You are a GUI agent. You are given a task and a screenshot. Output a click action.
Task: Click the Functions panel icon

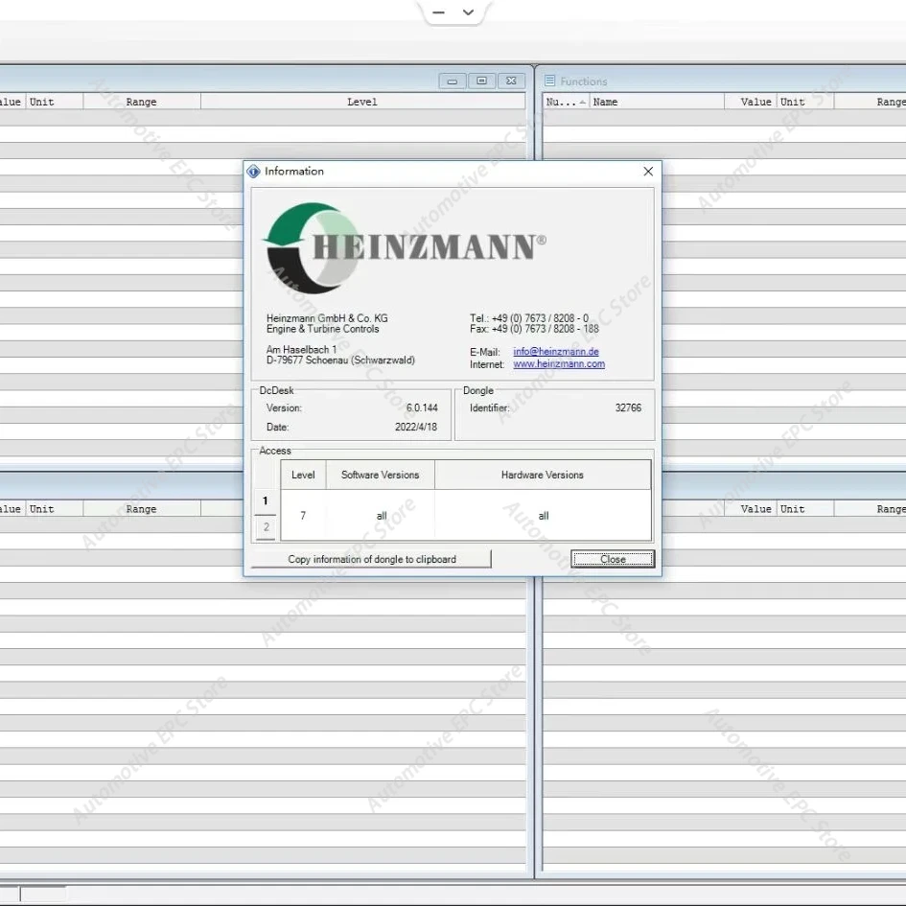[x=550, y=81]
